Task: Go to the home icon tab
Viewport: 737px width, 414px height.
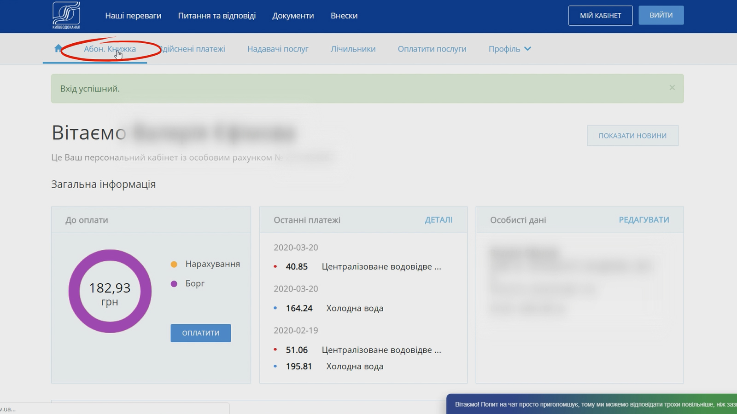Action: (x=58, y=48)
